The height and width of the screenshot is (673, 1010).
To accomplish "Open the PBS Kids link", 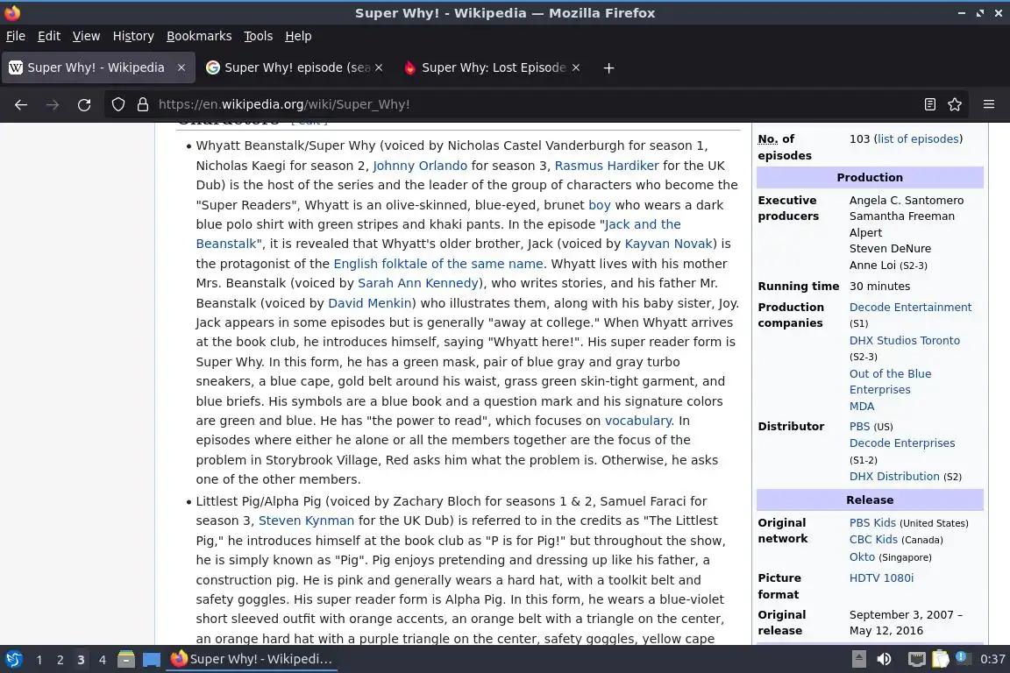I will point(872,523).
